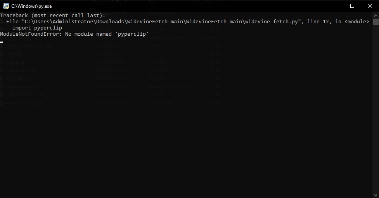Viewport: 379px width, 198px height.
Task: Click the '<module>' text in traceback
Action: coord(357,22)
